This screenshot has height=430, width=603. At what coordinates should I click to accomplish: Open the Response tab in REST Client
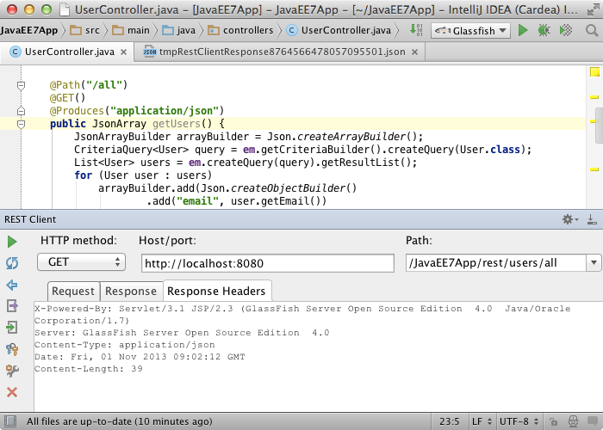pos(131,291)
